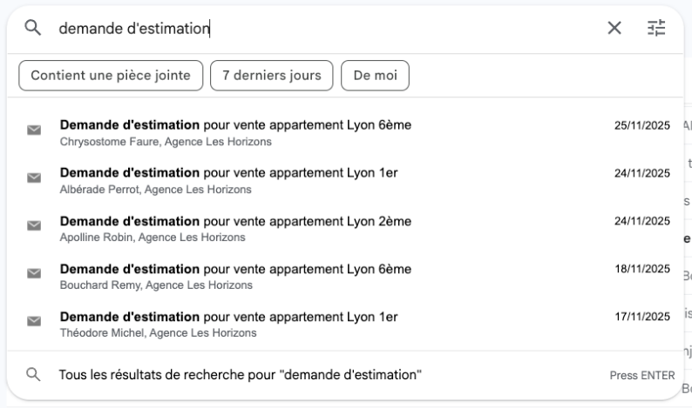The height and width of the screenshot is (408, 692).
Task: Click envelope icon for Bouchard Remy email
Action: [34, 274]
